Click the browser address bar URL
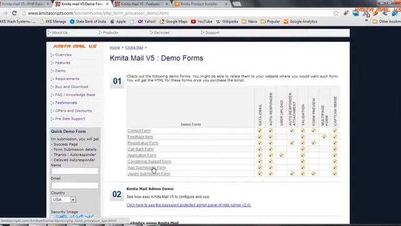This screenshot has width=401, height=226. (98, 13)
